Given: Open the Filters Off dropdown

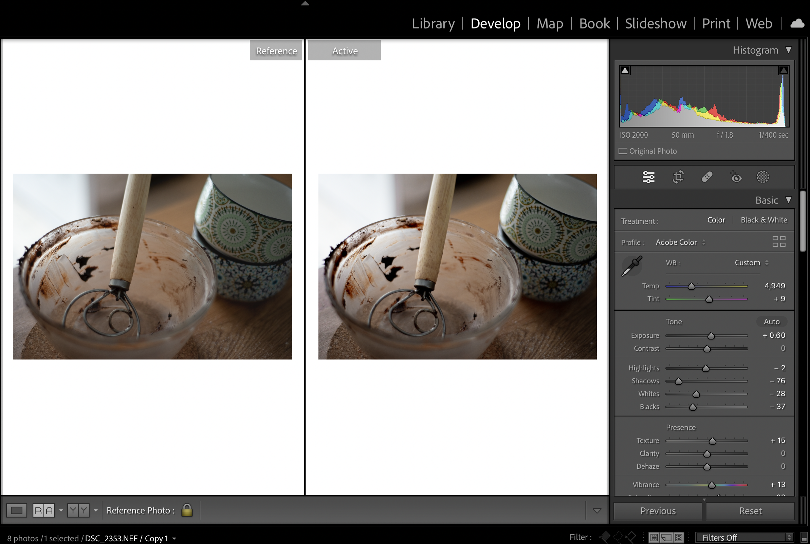Looking at the screenshot, I should point(744,538).
